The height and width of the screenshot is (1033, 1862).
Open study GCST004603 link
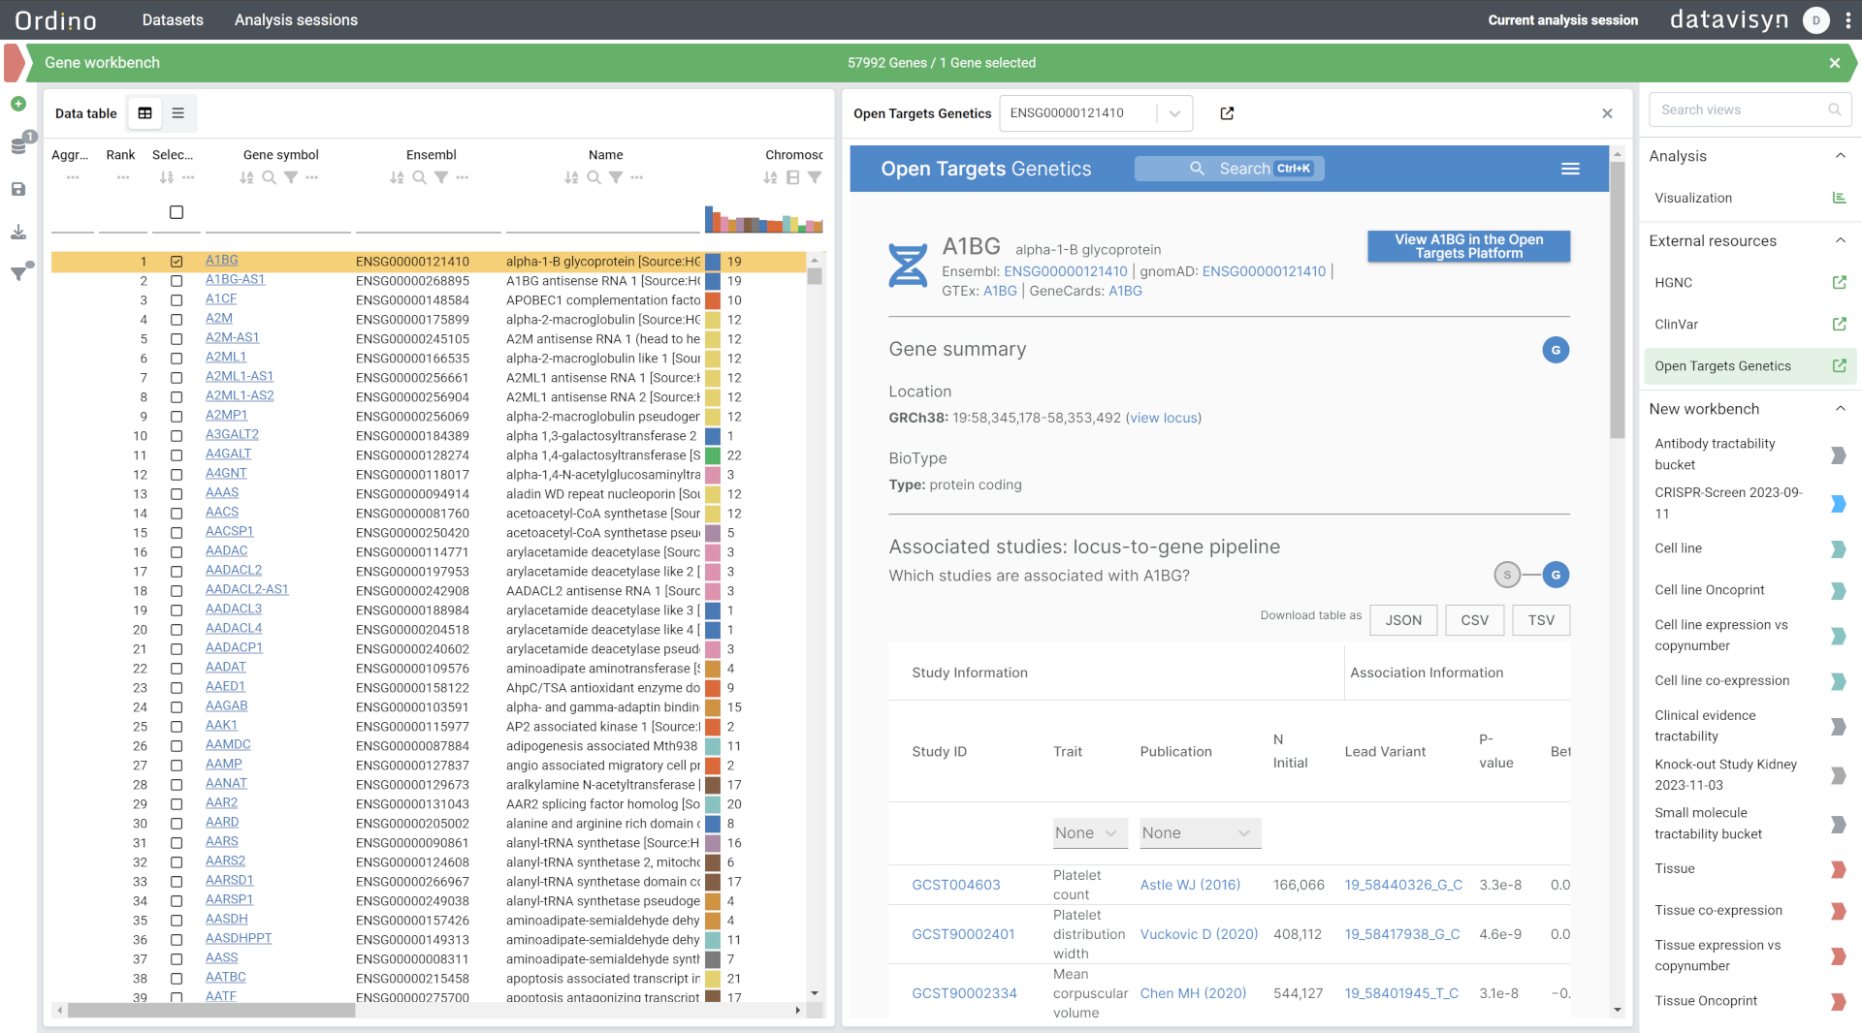coord(955,885)
